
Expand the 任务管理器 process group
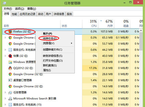click(5, 93)
